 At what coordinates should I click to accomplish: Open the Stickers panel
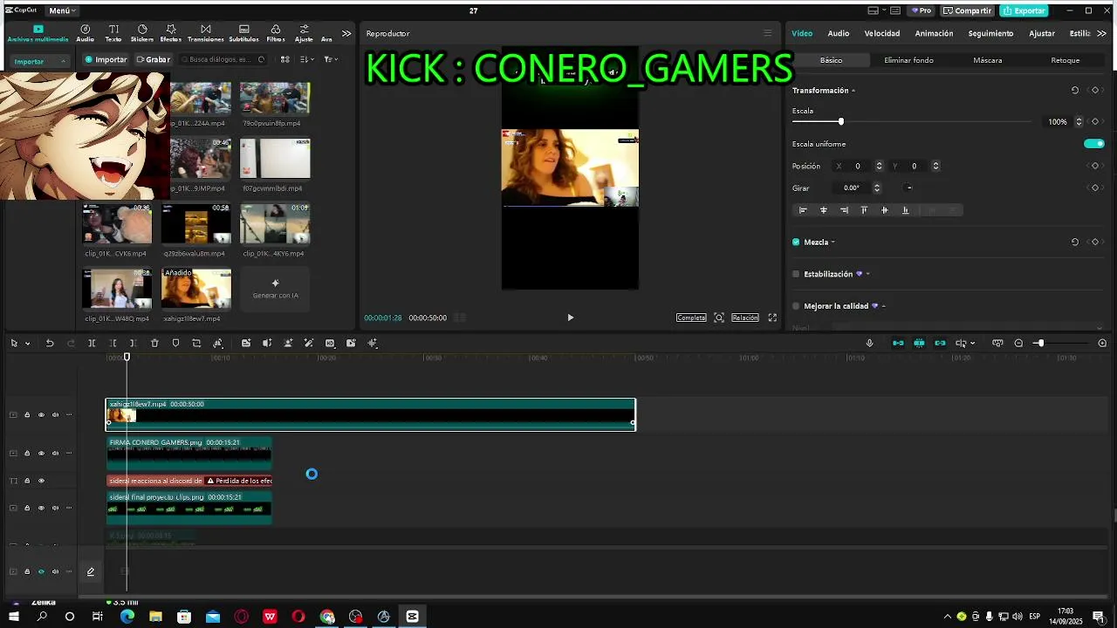tap(142, 33)
